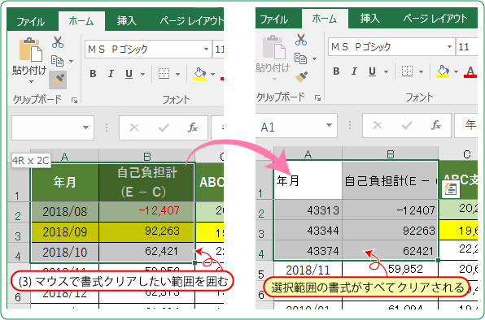Click the Paste clipboard icon in left window
The height and width of the screenshot is (320, 485).
(x=31, y=50)
